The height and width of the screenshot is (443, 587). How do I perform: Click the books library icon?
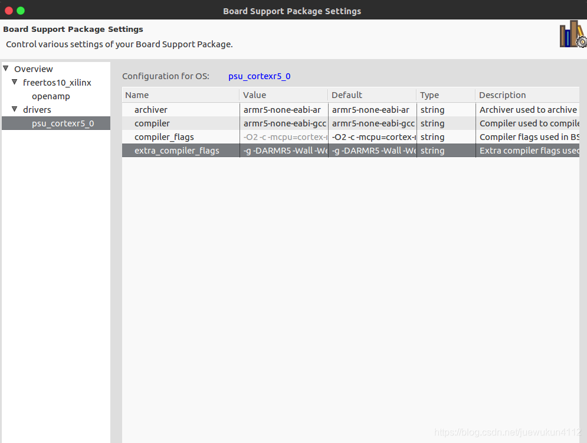point(573,34)
